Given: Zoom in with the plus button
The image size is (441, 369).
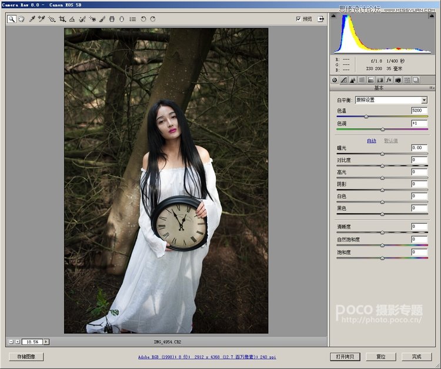Looking at the screenshot, I should pos(18,342).
